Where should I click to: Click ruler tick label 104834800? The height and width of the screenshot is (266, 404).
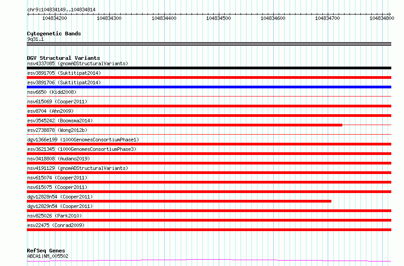tap(382, 18)
